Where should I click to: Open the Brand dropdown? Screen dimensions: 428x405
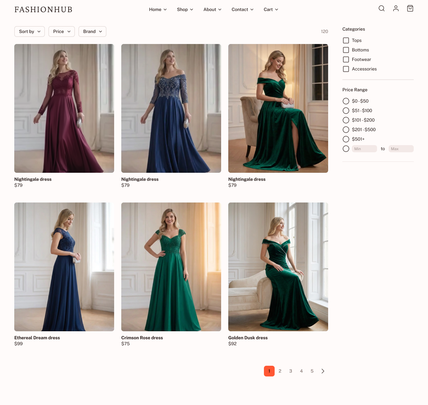click(x=92, y=31)
